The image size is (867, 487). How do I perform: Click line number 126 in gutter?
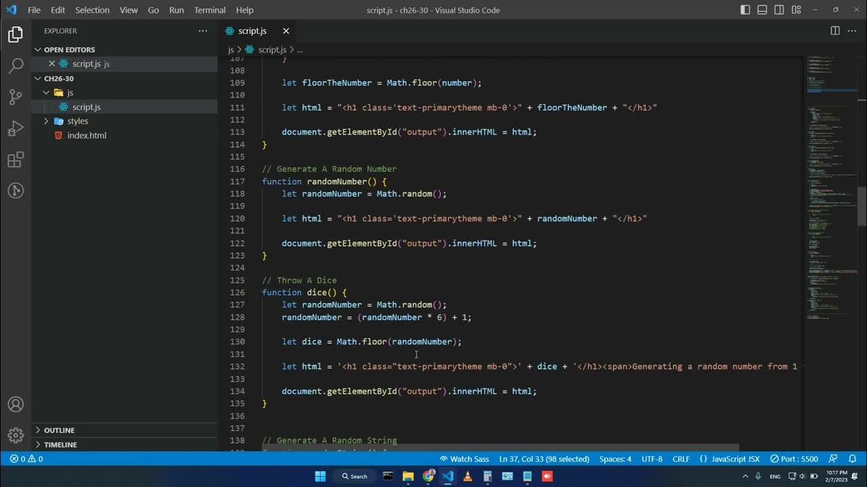click(x=237, y=292)
